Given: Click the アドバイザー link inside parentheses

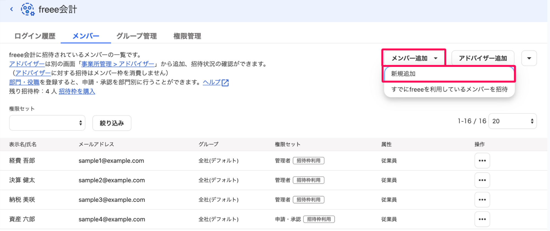Looking at the screenshot, I should pos(33,73).
